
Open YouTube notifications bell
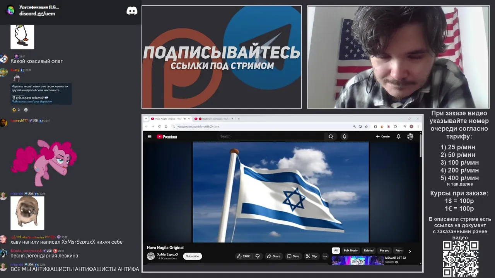pos(398,136)
